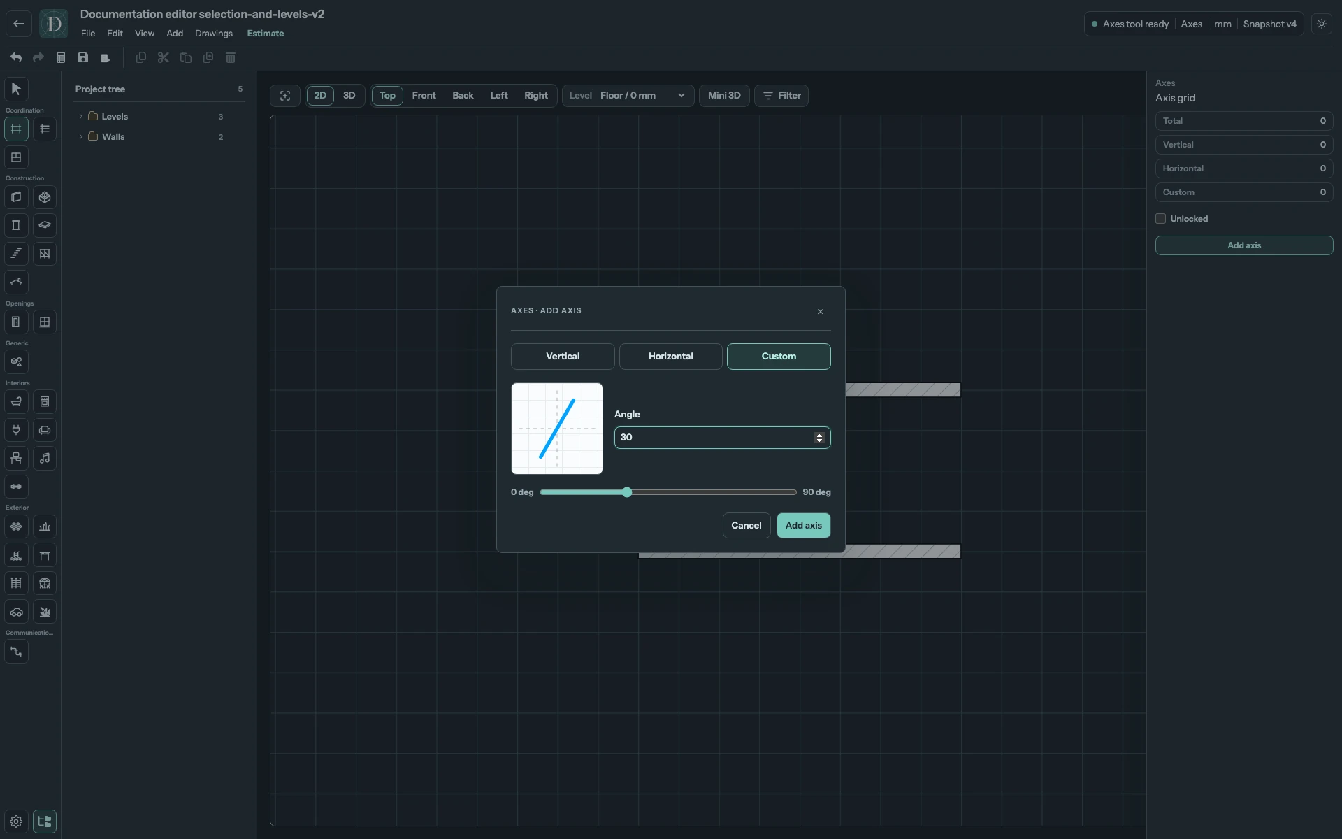The height and width of the screenshot is (839, 1342).
Task: Toggle the project tree panel icon
Action: (x=45, y=822)
